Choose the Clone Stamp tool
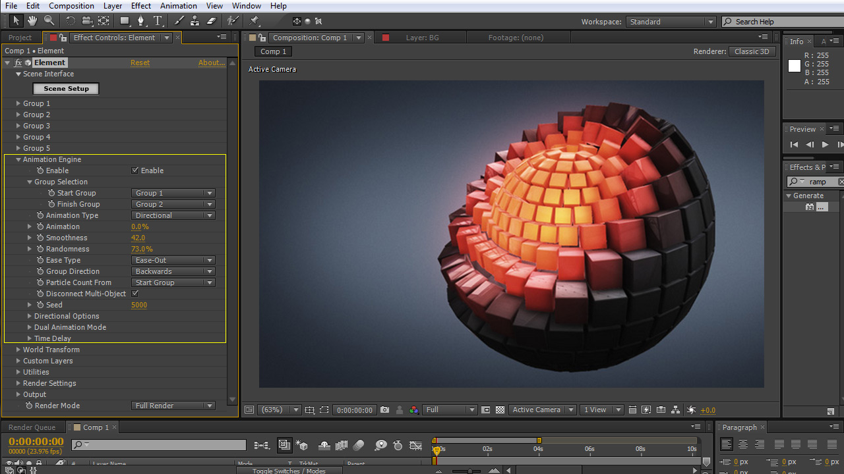The width and height of the screenshot is (844, 474). coord(195,20)
